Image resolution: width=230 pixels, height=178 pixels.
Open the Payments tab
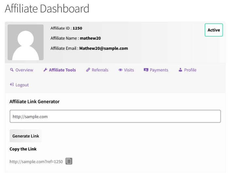(159, 70)
